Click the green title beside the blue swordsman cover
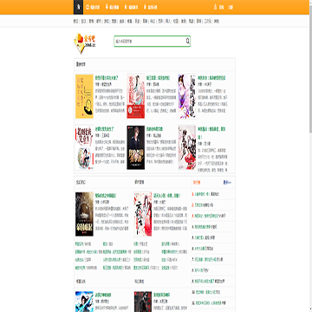The height and width of the screenshot is (312, 312). point(103,295)
